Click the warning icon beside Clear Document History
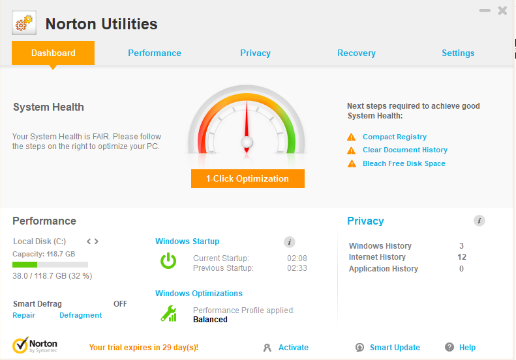The image size is (516, 360). coord(352,150)
